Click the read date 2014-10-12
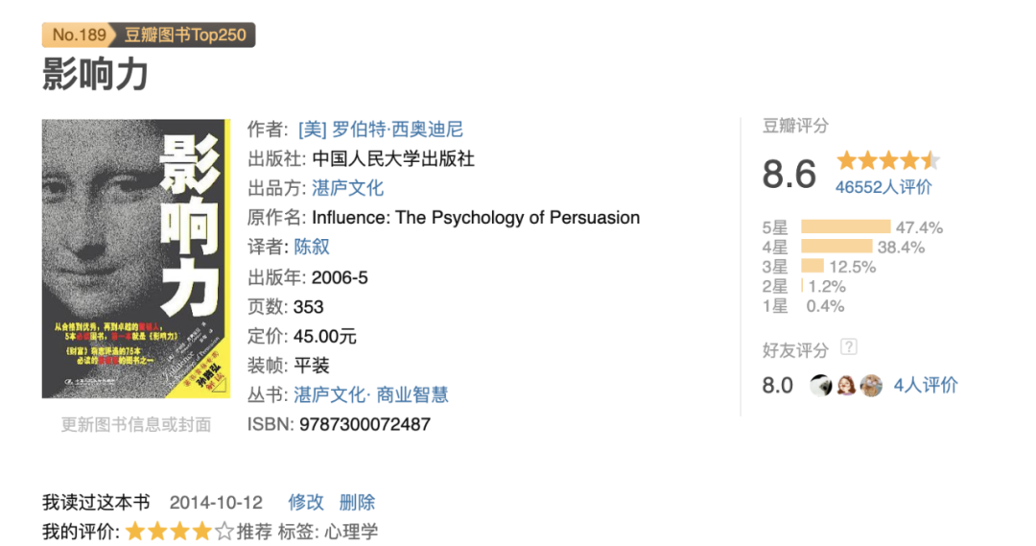The width and height of the screenshot is (1036, 546). (216, 503)
